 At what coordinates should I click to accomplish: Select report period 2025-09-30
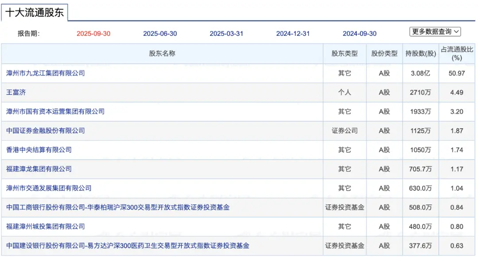click(x=93, y=34)
